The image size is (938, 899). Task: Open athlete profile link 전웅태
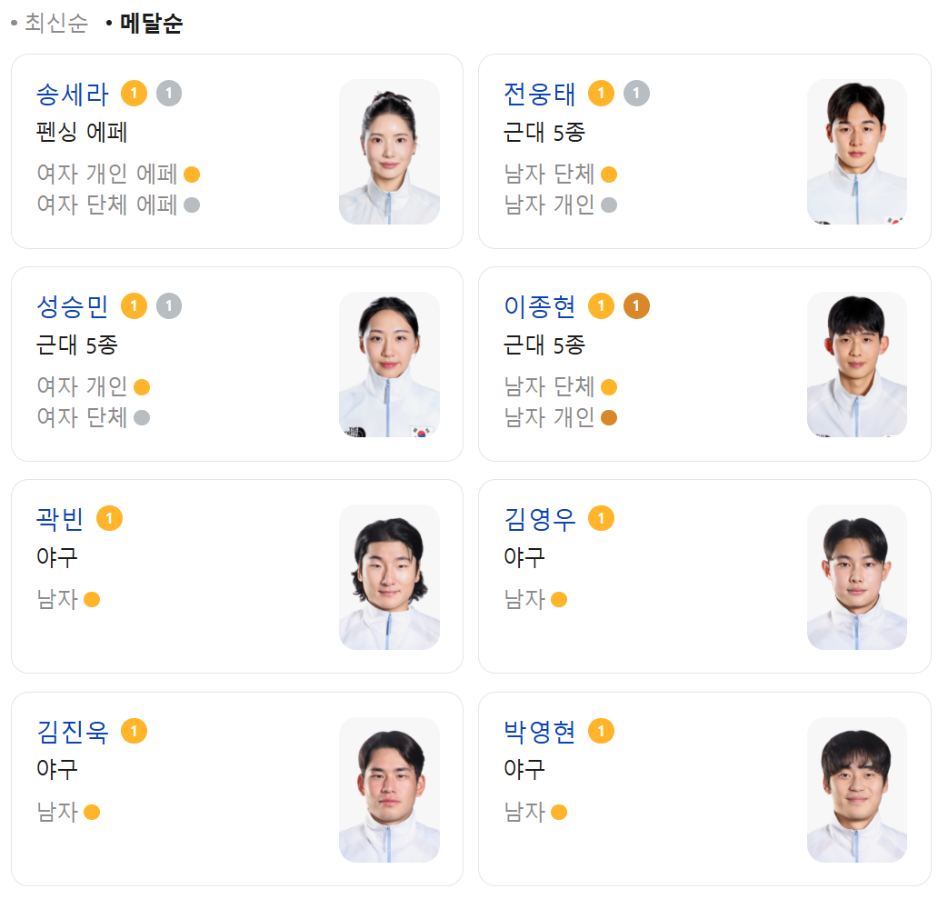point(540,94)
